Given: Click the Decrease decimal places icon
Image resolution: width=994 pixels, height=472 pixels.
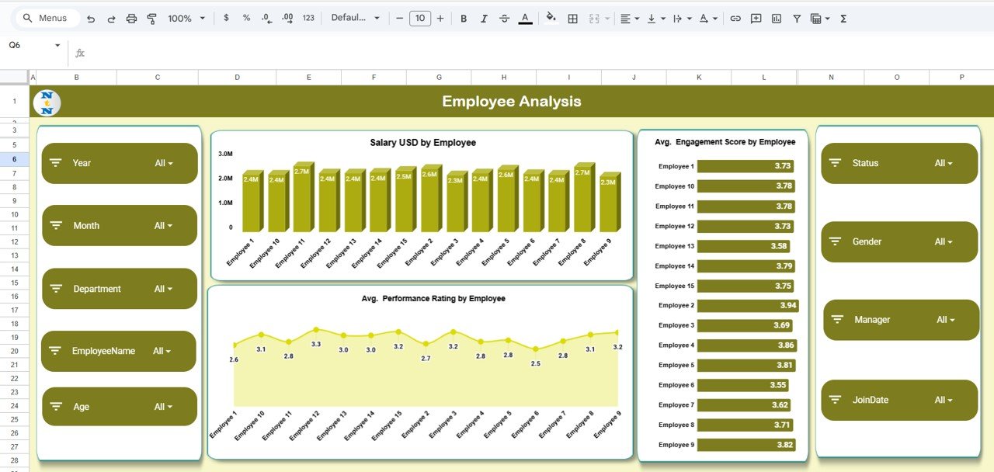Looking at the screenshot, I should (x=266, y=17).
